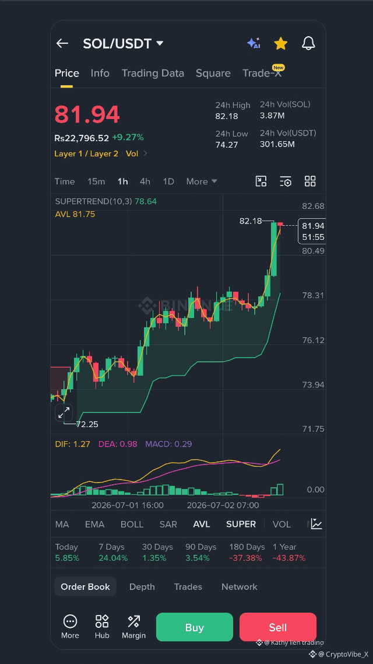Select the 4h interval

point(145,181)
